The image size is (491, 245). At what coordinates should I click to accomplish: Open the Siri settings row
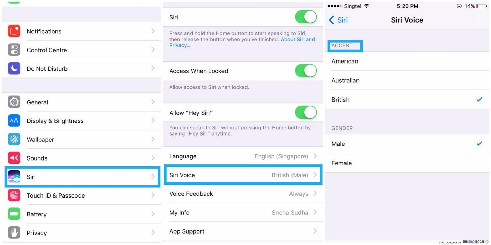[x=82, y=177]
